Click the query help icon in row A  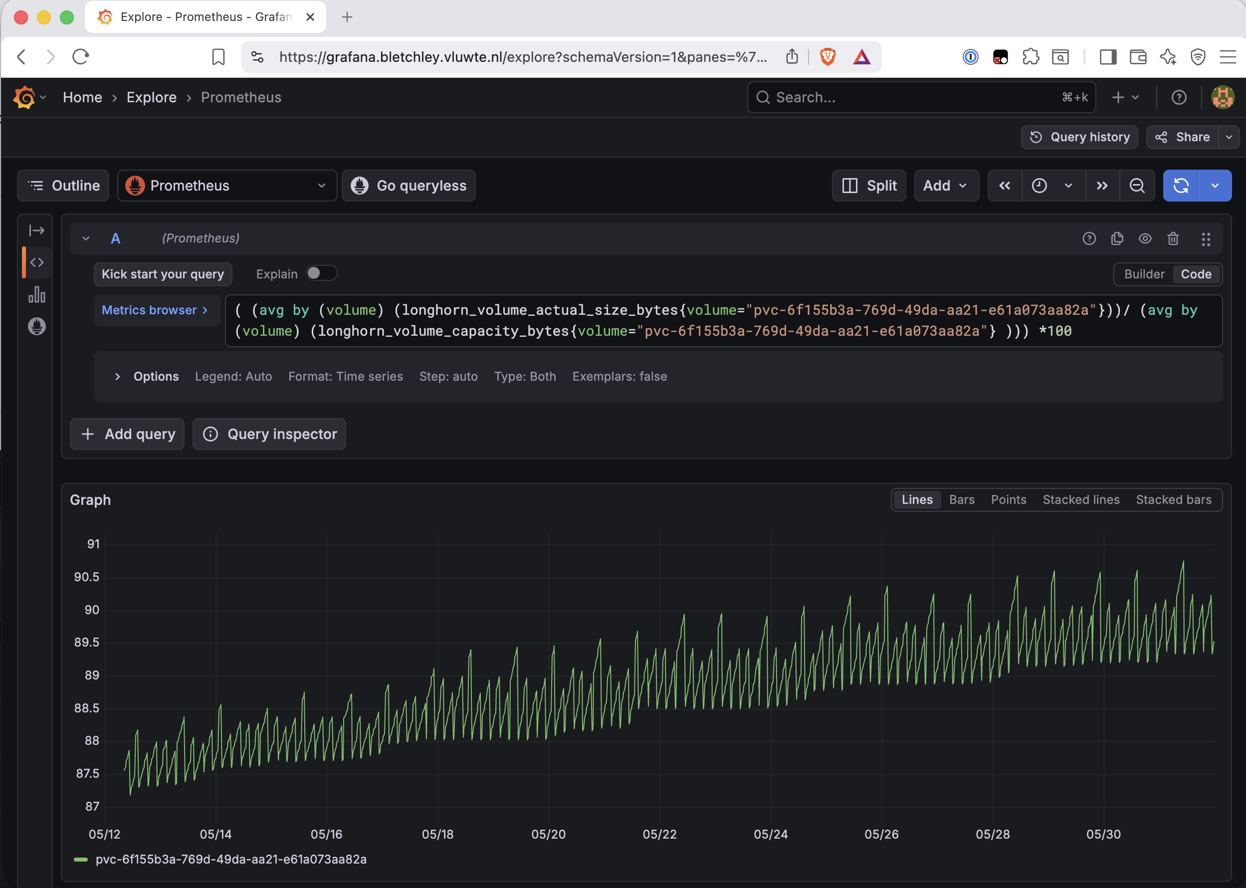1088,238
